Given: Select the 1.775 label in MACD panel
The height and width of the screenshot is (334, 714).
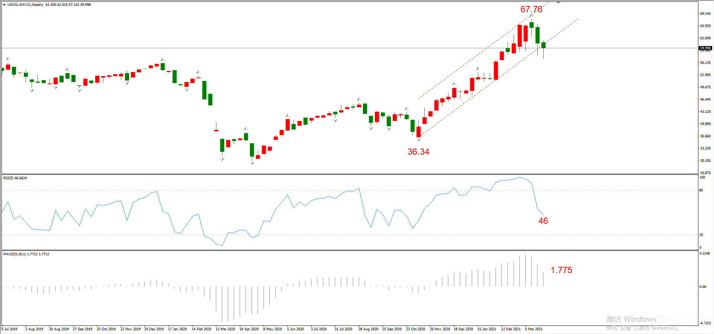Looking at the screenshot, I should [561, 270].
